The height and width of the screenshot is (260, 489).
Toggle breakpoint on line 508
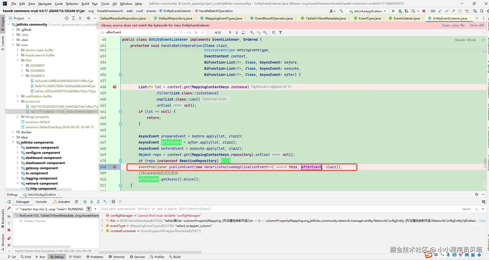[115, 167]
